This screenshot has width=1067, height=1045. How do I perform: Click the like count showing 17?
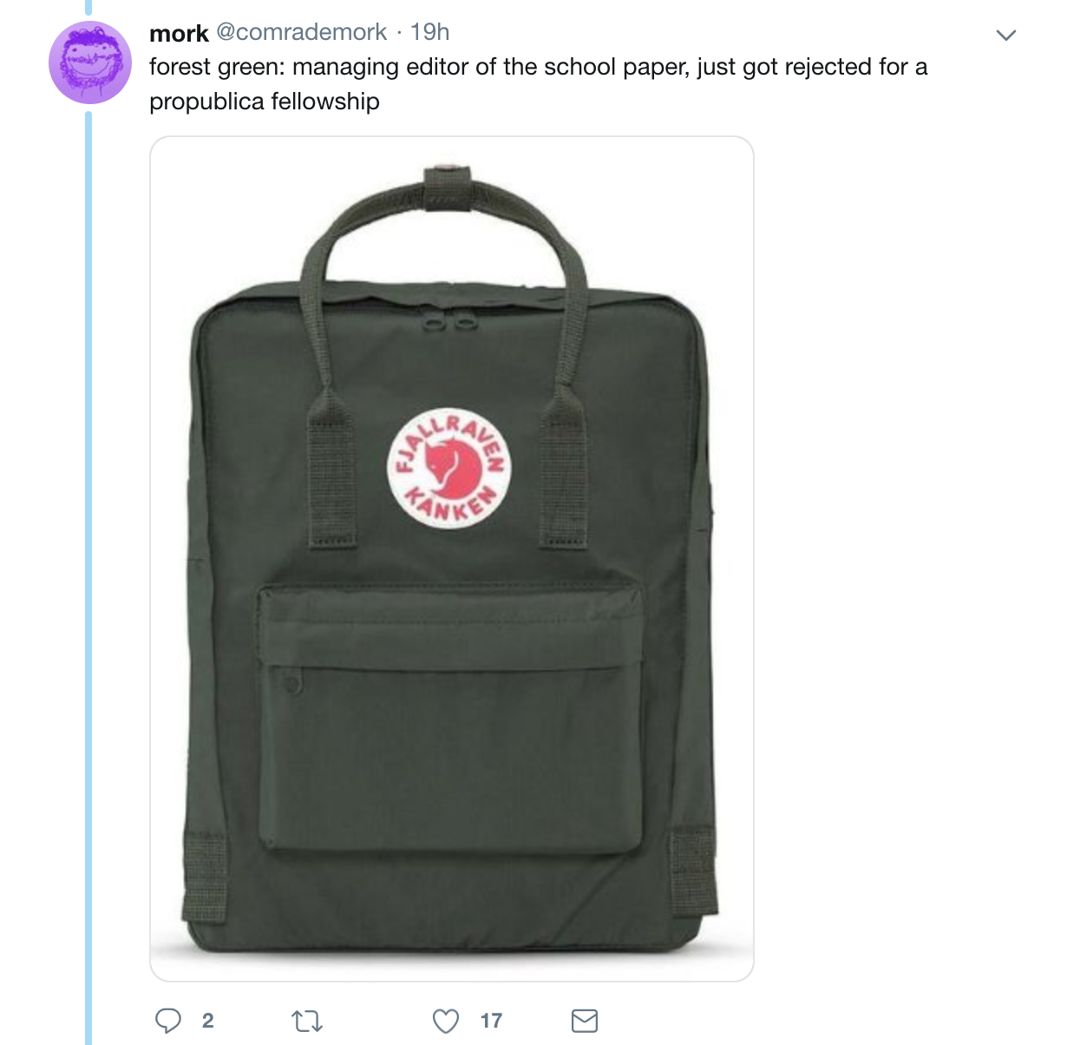click(x=491, y=1021)
